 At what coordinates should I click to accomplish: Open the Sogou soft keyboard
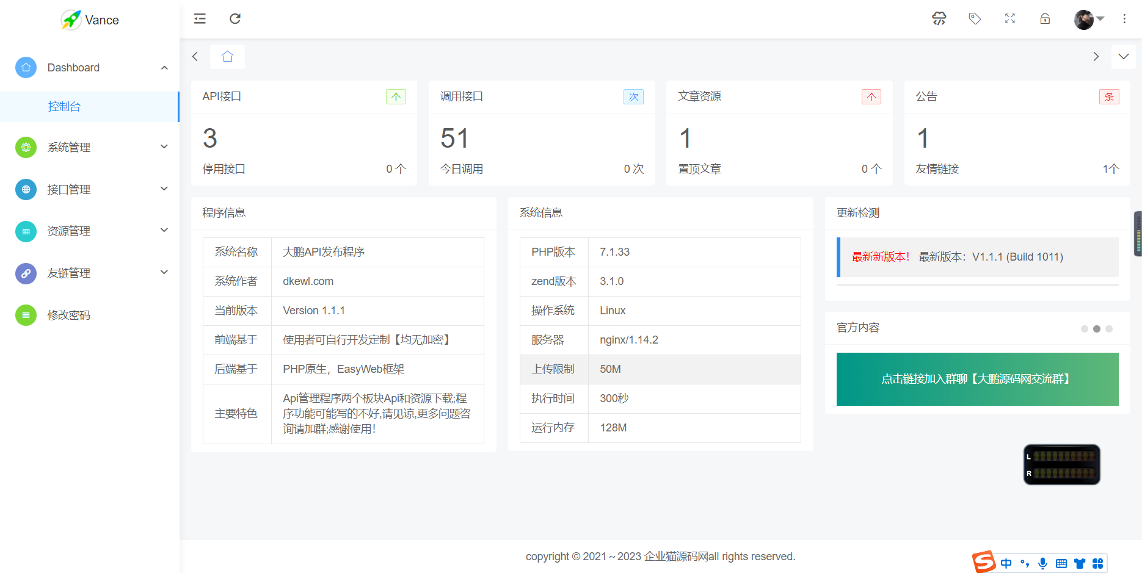[x=1061, y=563]
